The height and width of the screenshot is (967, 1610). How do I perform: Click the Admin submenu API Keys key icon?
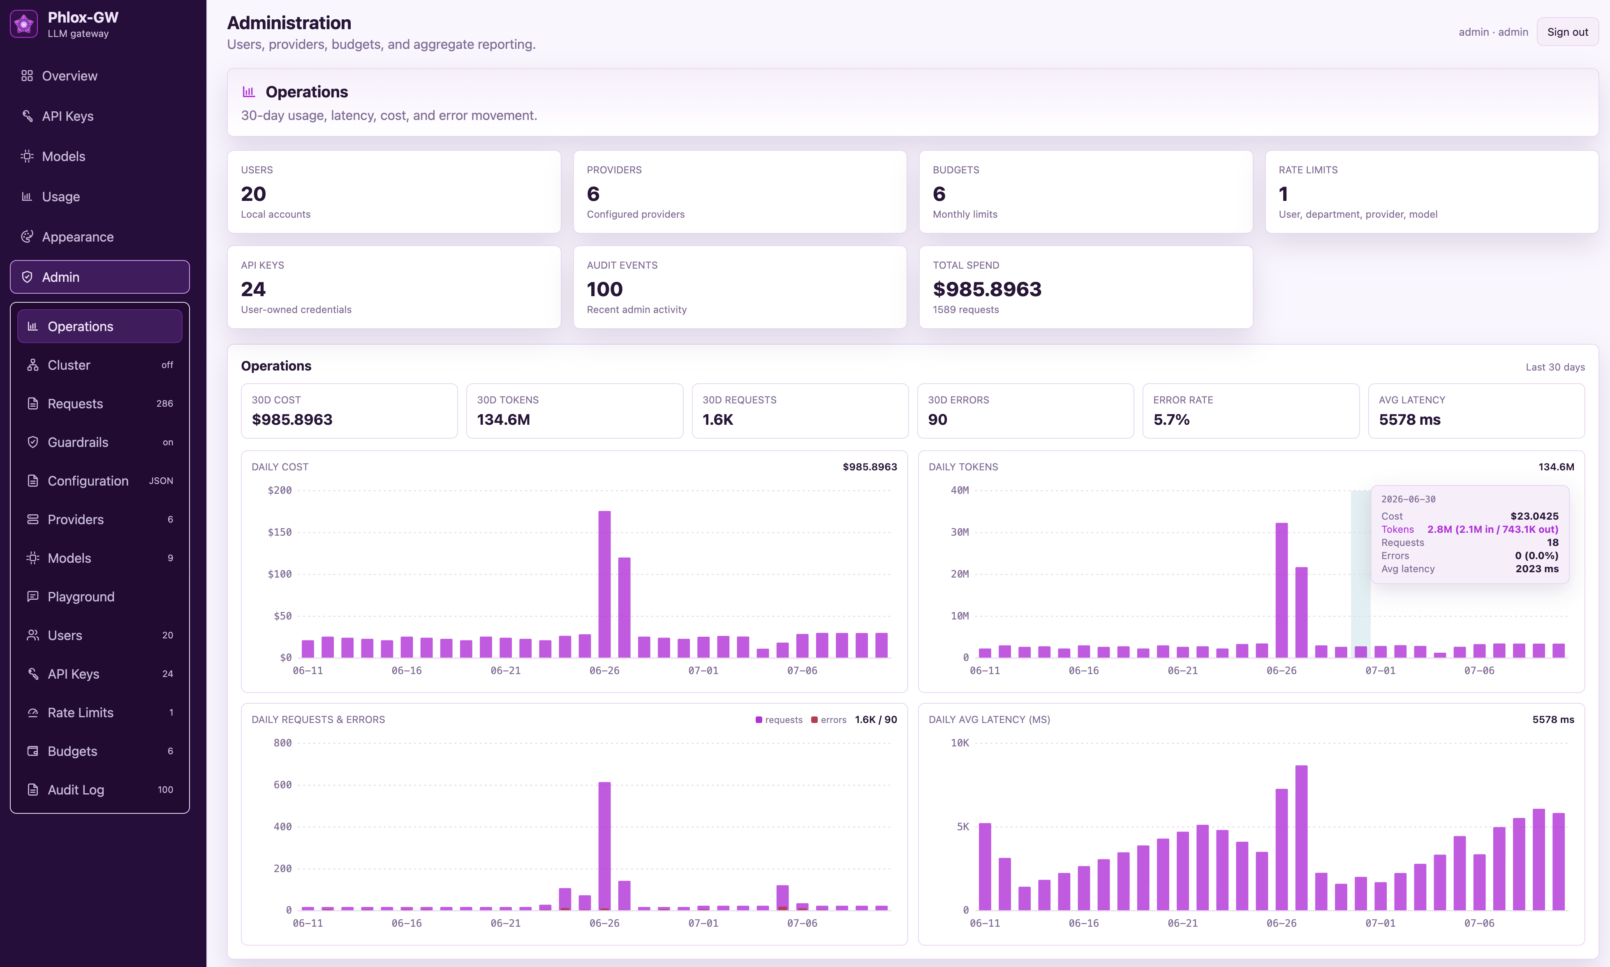point(32,674)
